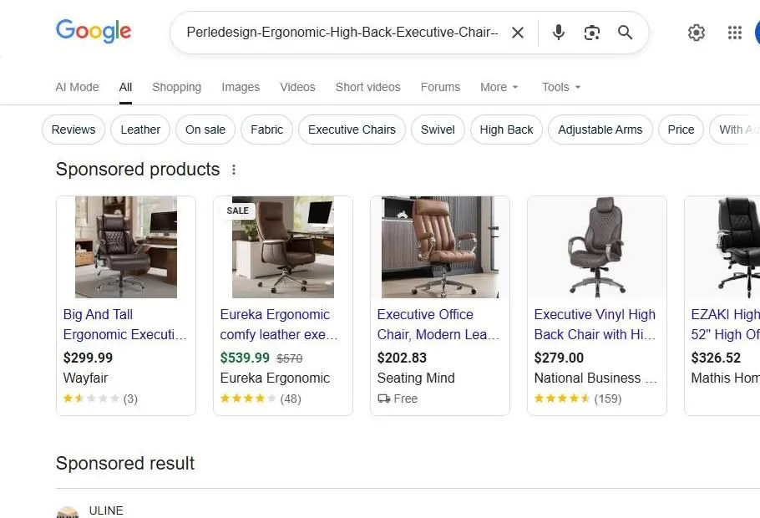Open the quick settings gear
The image size is (760, 518).
tap(697, 33)
